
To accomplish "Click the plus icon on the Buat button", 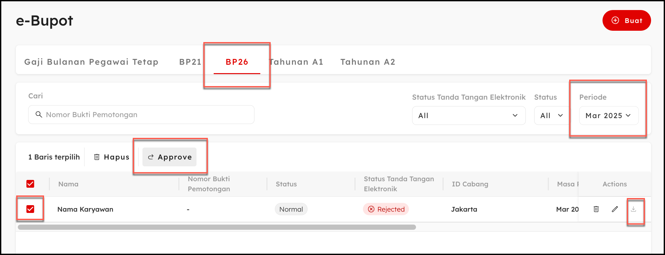I will 615,20.
